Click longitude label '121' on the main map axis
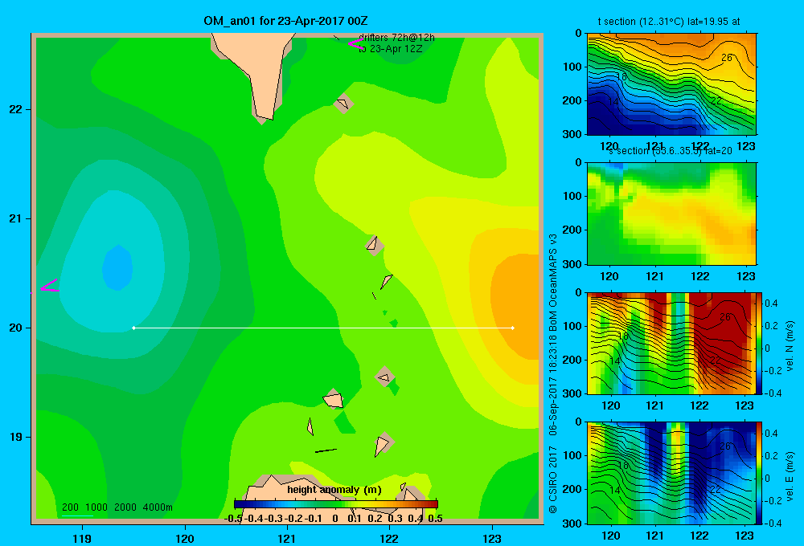Screen dimensions: 804x546 287,538
